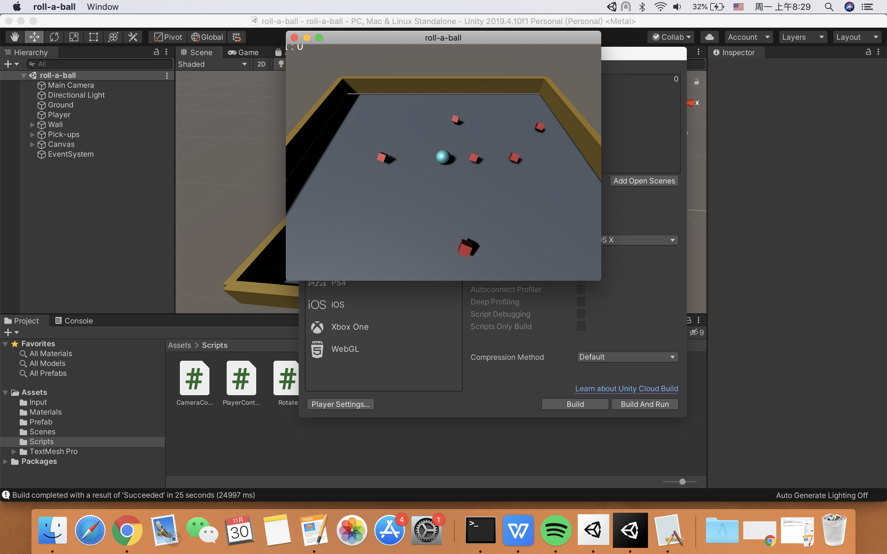This screenshot has width=887, height=554.
Task: Toggle 2D scene view mode
Action: (x=261, y=64)
